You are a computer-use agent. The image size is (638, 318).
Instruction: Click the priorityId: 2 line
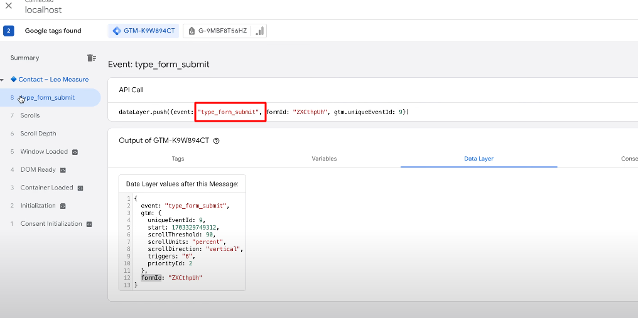(x=170, y=263)
